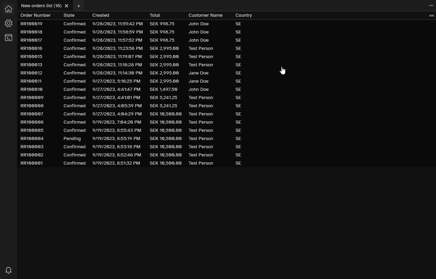Open order RR100019

tap(32, 24)
